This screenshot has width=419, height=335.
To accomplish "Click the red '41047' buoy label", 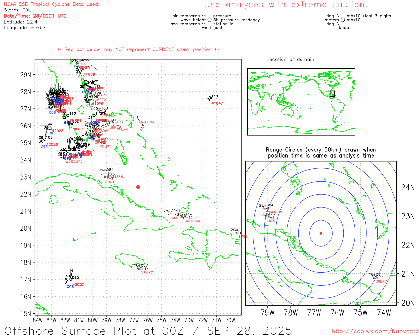I will coord(217,103).
